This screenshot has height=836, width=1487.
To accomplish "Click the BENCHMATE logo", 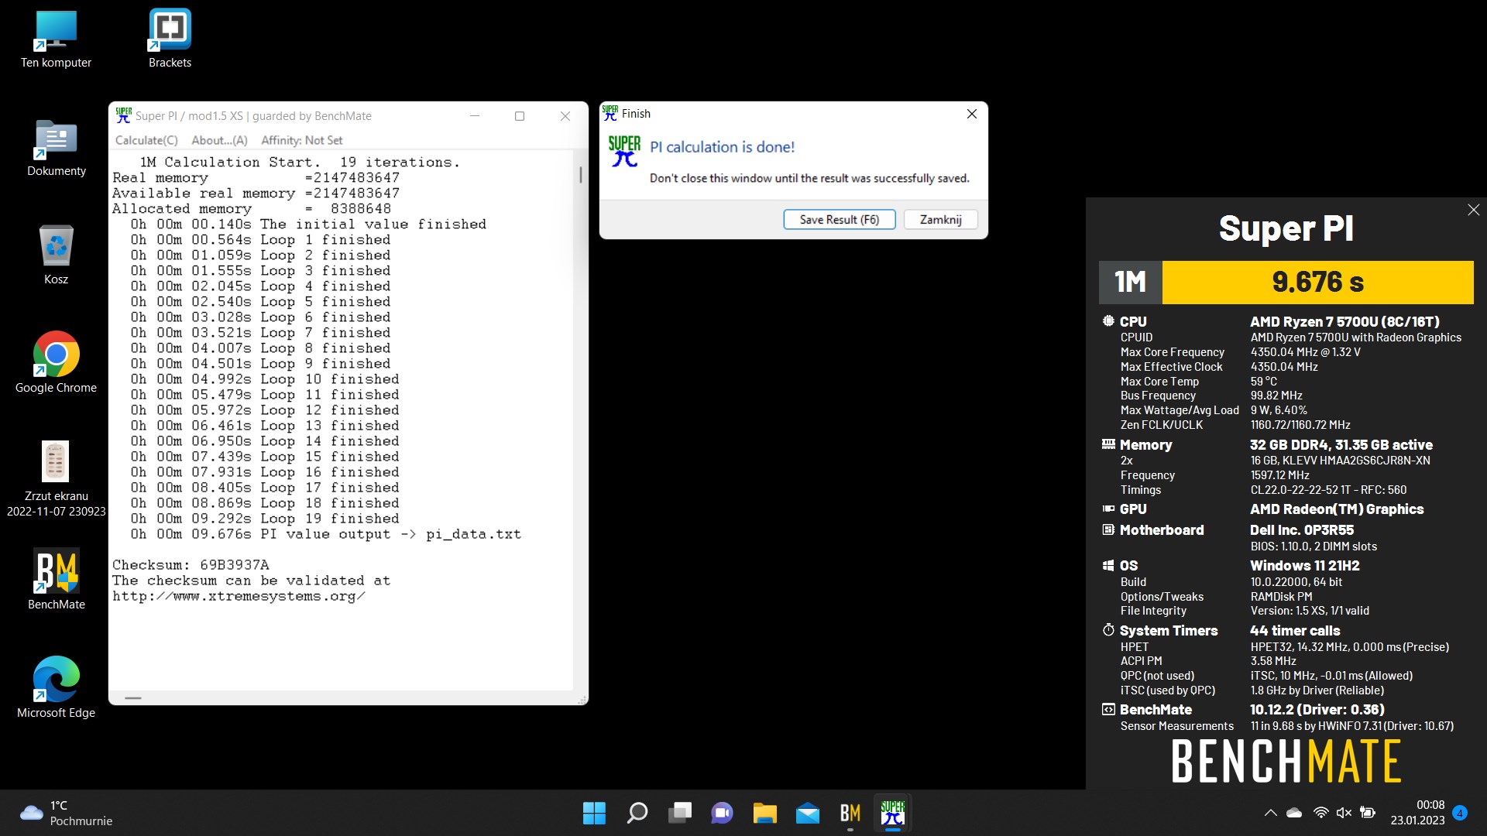I will 1286,761.
